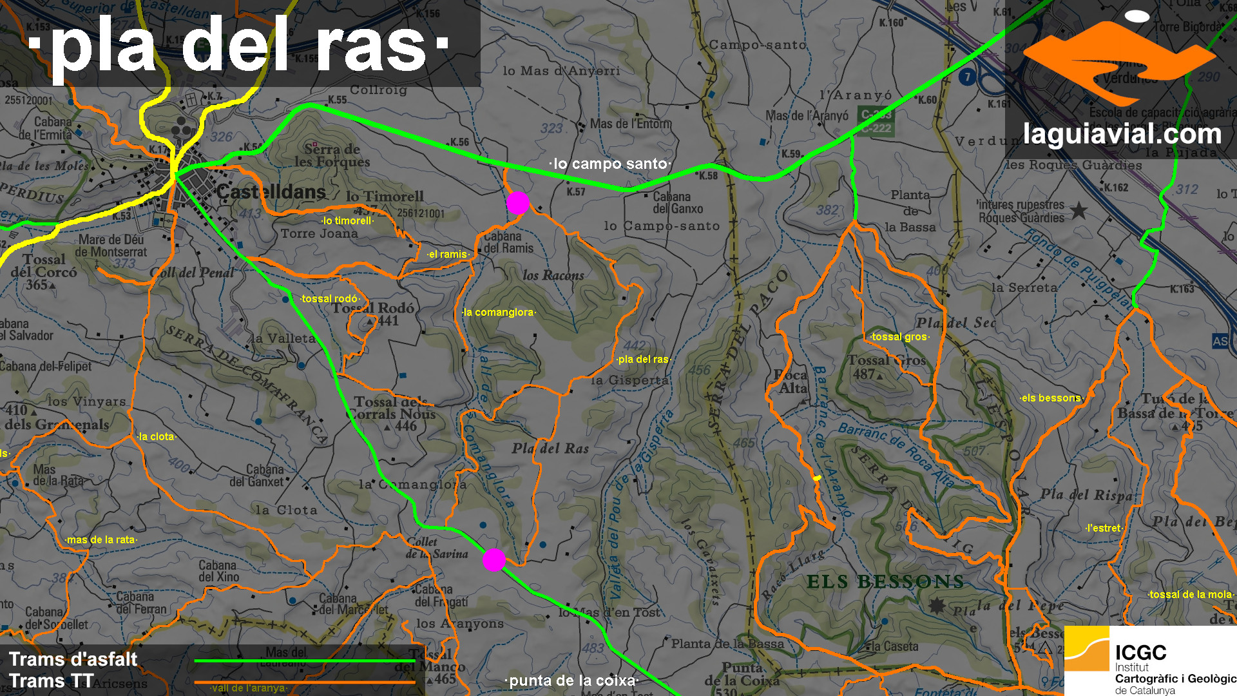Click the els bessons yellow label
The image size is (1237, 696).
(1051, 398)
